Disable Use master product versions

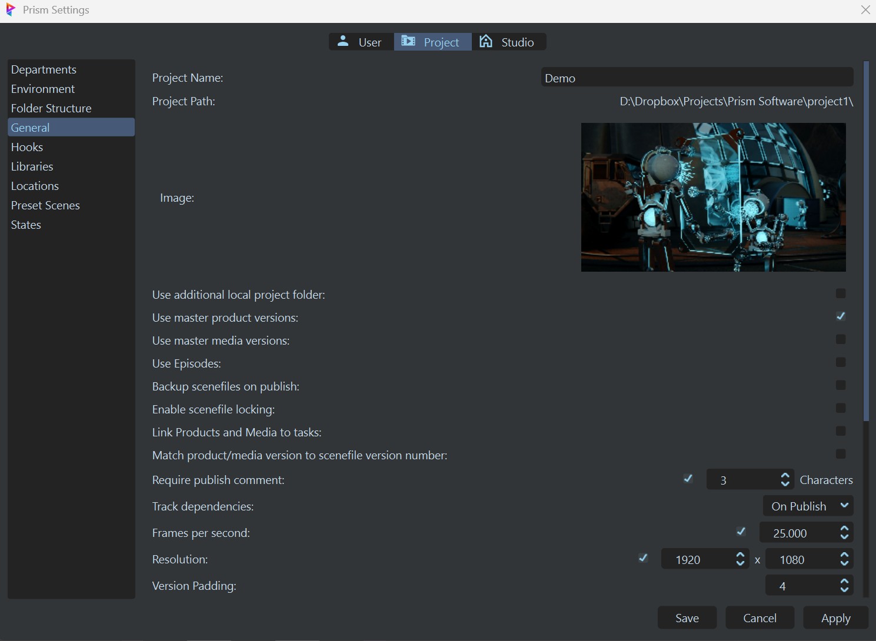840,316
